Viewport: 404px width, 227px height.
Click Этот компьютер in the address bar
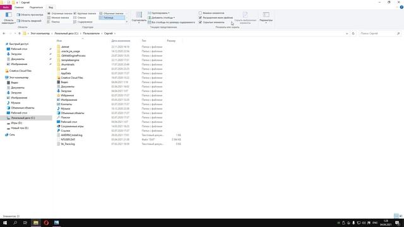point(40,33)
